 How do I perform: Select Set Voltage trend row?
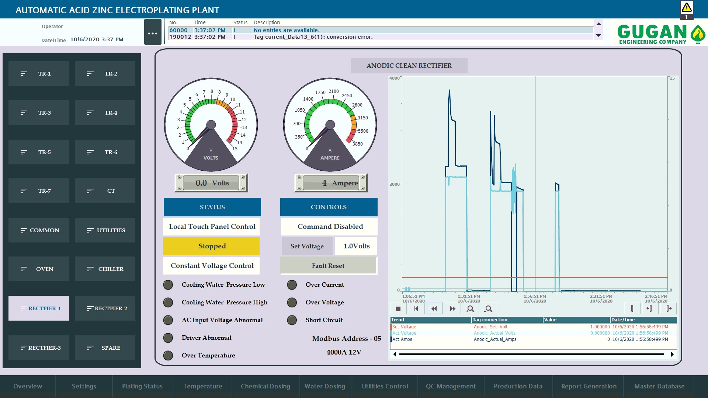coord(533,327)
